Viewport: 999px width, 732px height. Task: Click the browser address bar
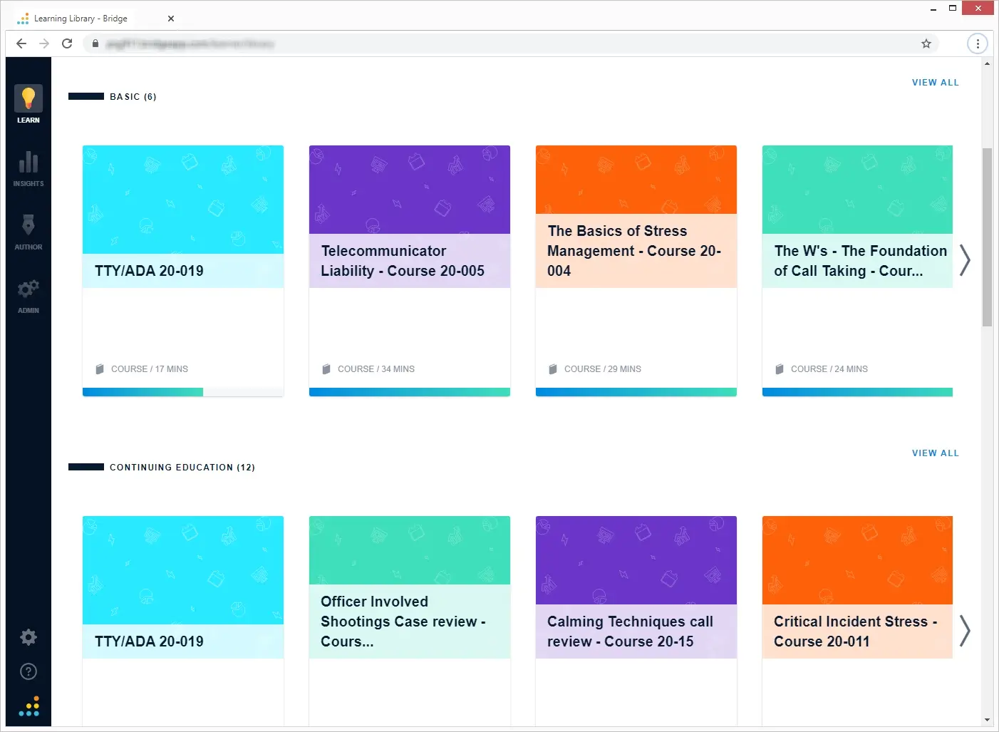[x=499, y=43]
